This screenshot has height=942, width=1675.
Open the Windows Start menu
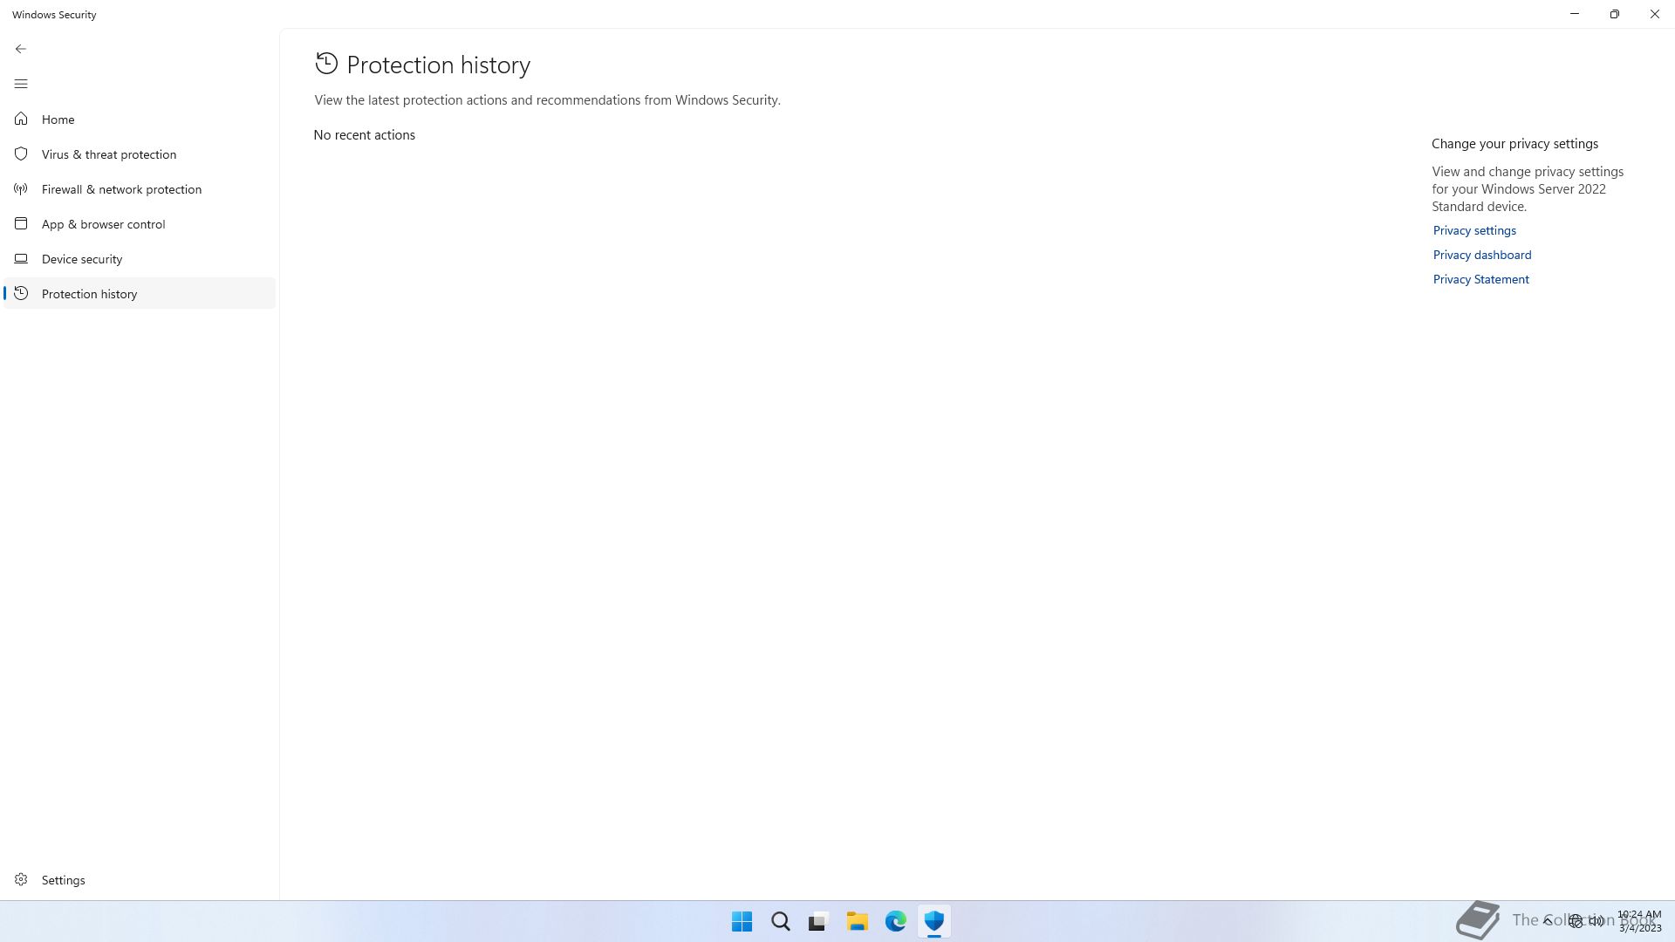click(742, 921)
